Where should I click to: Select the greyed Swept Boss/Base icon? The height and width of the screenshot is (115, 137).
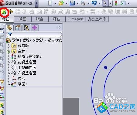17,12
